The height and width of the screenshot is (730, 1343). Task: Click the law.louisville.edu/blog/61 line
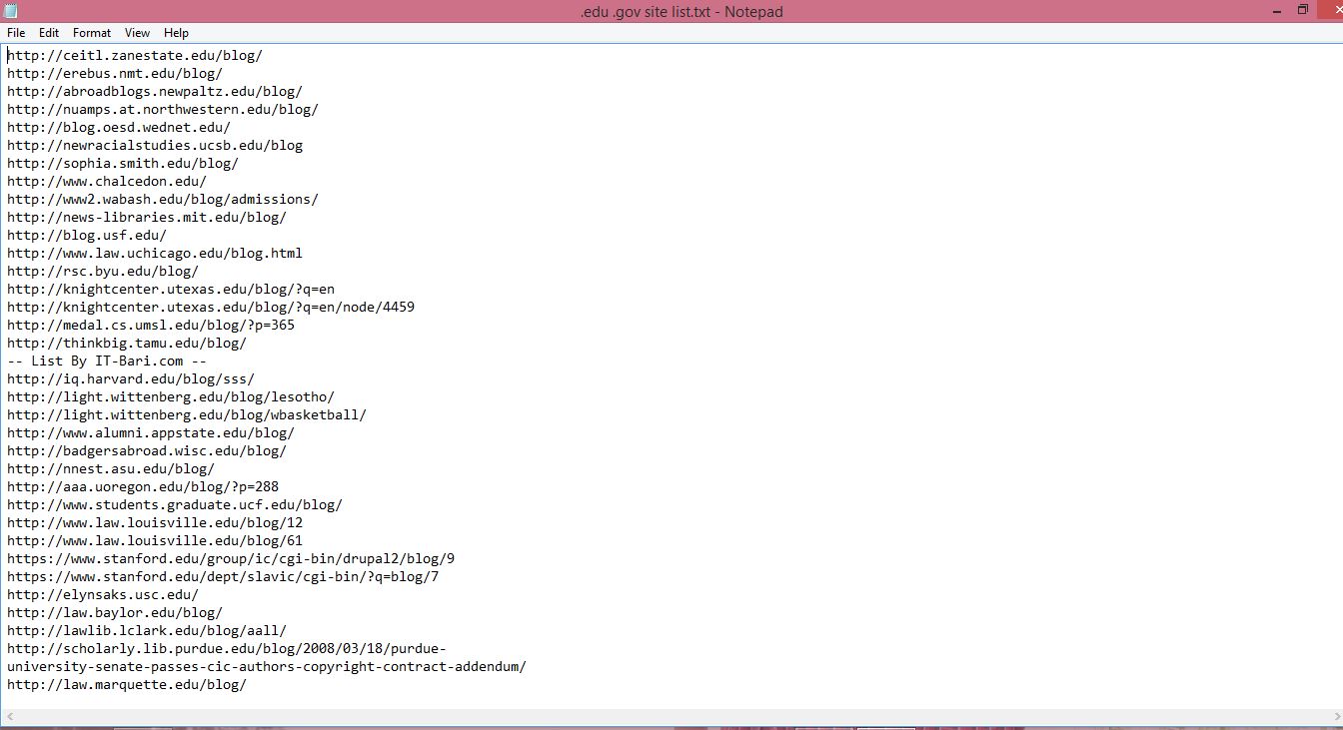[155, 541]
